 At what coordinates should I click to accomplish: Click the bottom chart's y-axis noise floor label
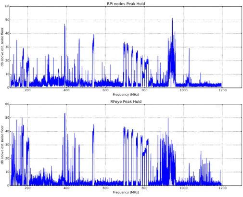point(2,145)
